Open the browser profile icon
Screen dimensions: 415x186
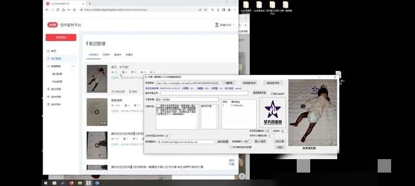pyautogui.click(x=229, y=10)
